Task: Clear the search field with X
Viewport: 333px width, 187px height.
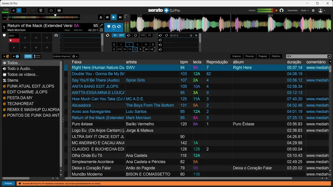Action: click(x=329, y=56)
